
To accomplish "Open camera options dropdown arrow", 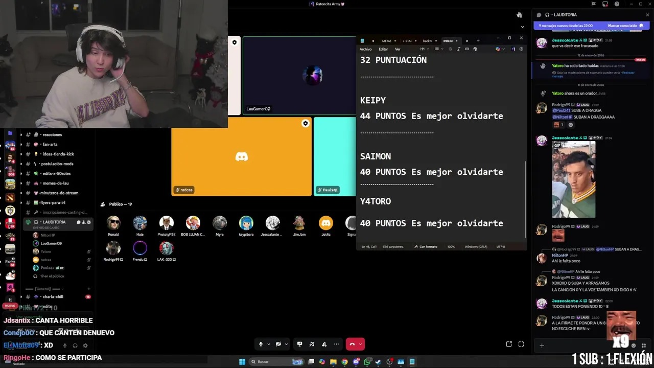I will [286, 344].
